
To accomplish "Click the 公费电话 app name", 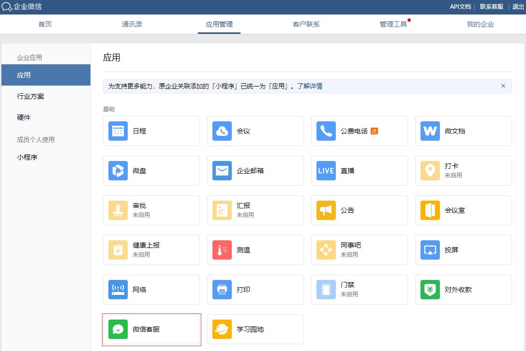I will pyautogui.click(x=354, y=131).
